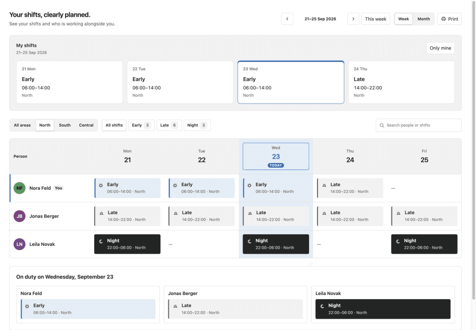The image size is (476, 330).
Task: Open the 22 Tue Early shift card
Action: [180, 82]
